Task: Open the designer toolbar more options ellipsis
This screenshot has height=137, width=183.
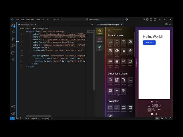Action: pos(159,110)
